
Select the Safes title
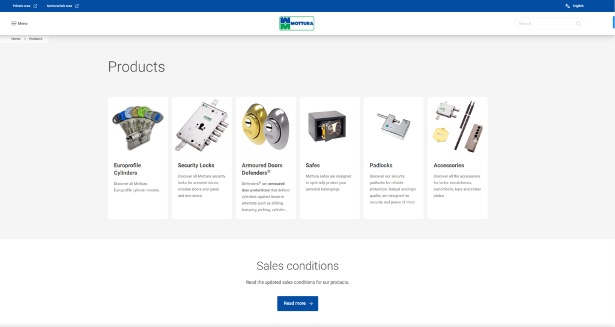pos(312,165)
